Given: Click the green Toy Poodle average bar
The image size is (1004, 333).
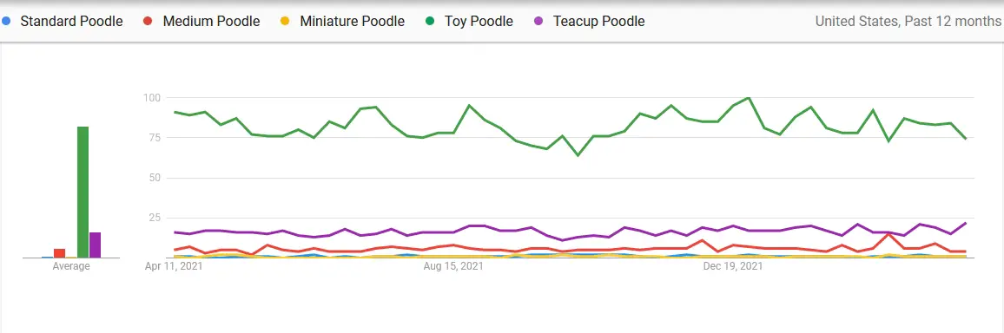Looking at the screenshot, I should (83, 193).
